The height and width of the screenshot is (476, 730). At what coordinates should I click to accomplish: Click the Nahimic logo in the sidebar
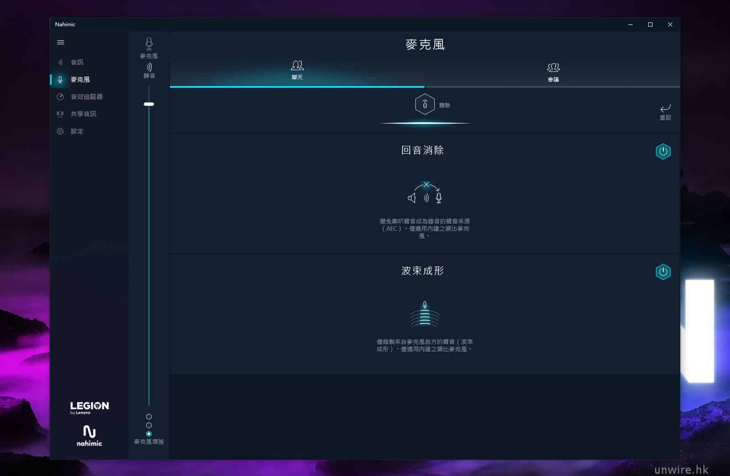[x=89, y=435]
